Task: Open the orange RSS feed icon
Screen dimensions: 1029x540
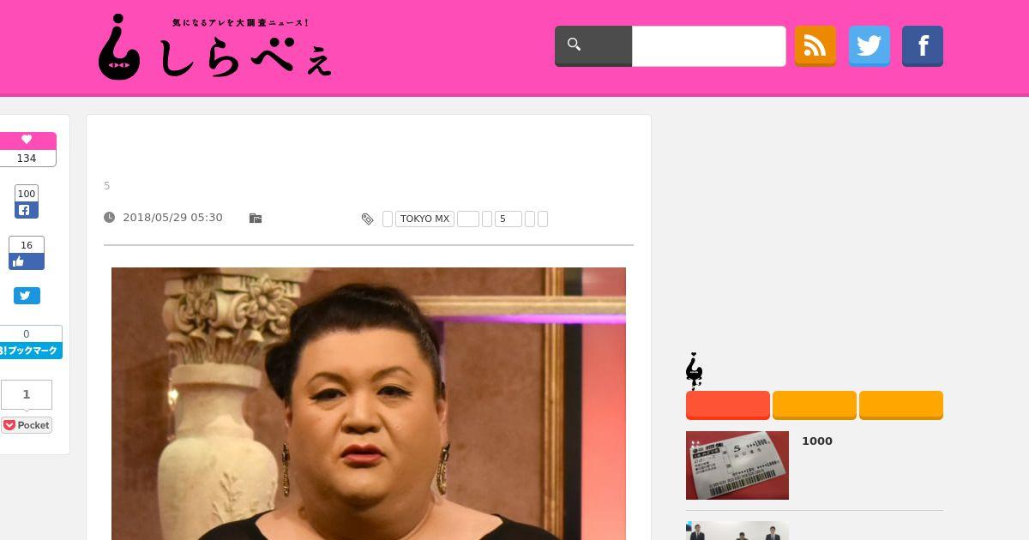Action: [x=815, y=45]
